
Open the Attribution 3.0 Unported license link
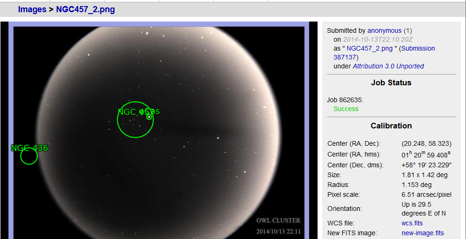click(x=388, y=66)
